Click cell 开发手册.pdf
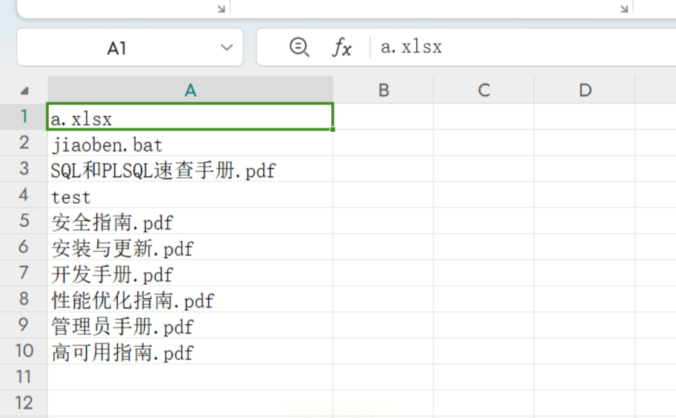This screenshot has height=418, width=676. [190, 273]
